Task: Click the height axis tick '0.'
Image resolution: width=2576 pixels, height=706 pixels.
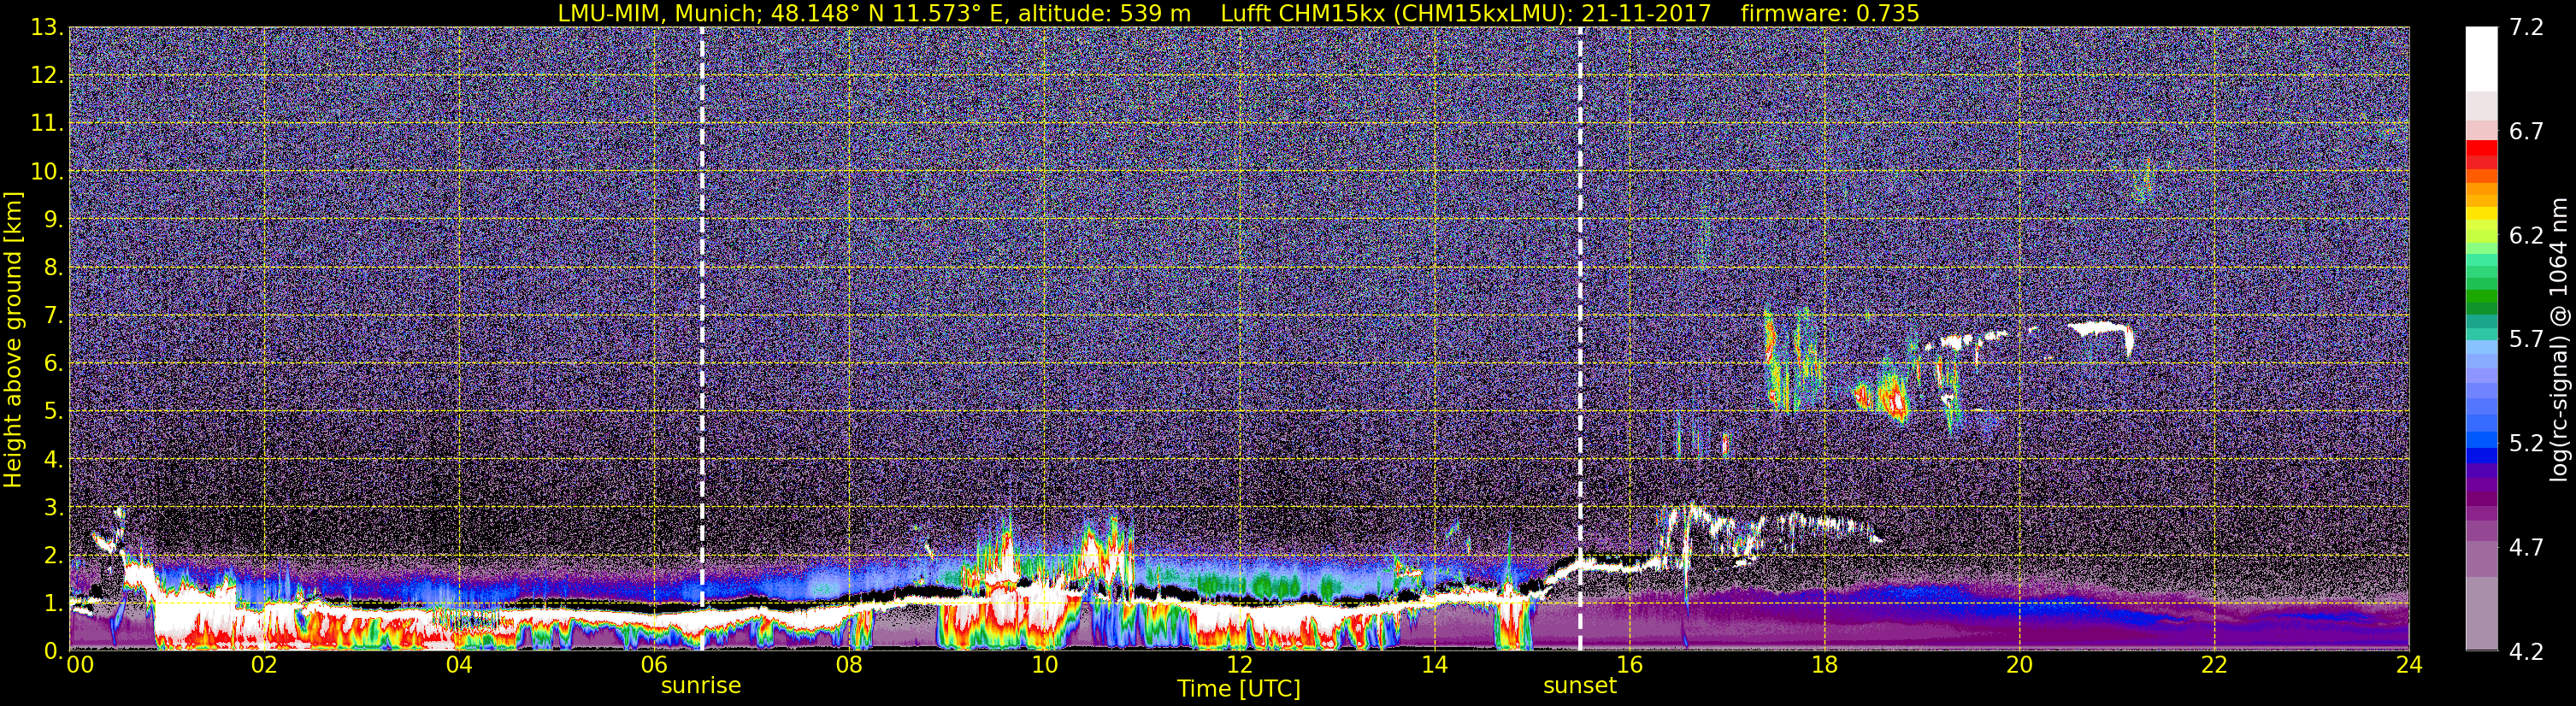Action: pos(53,651)
